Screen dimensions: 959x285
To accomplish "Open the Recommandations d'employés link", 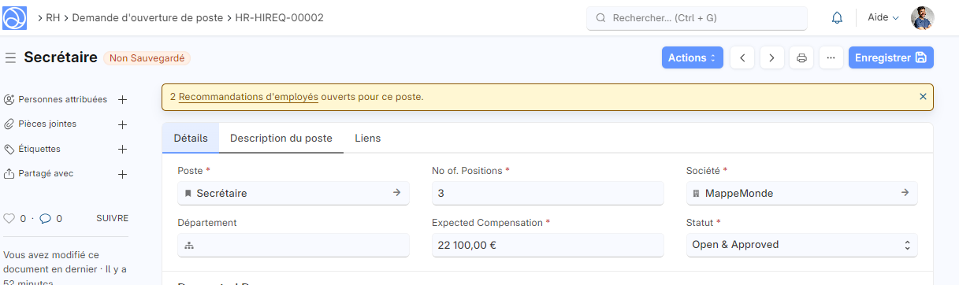I will tap(248, 97).
